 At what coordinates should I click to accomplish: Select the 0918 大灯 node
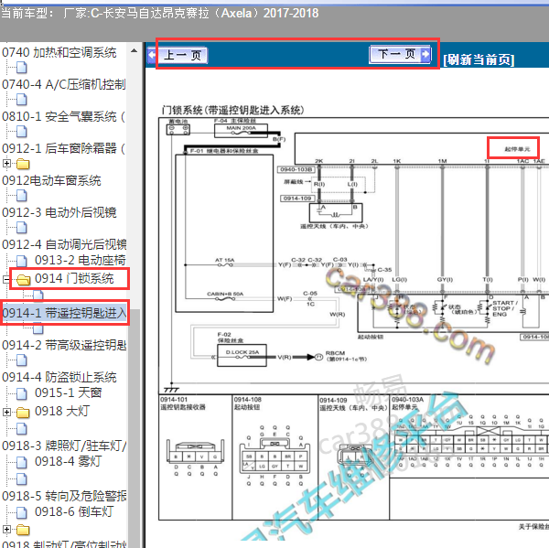[62, 411]
